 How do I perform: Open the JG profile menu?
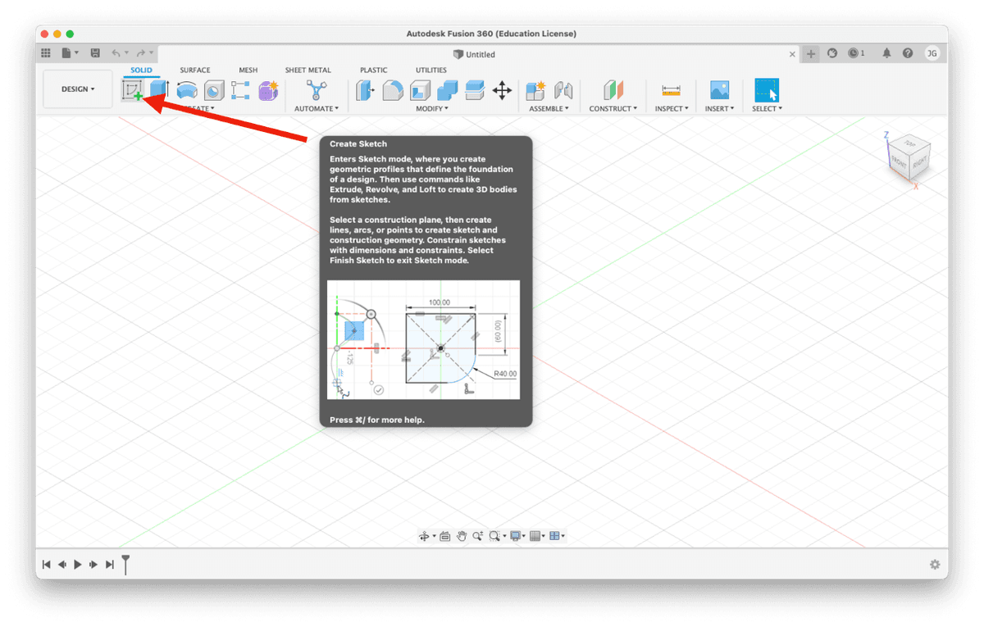point(932,53)
